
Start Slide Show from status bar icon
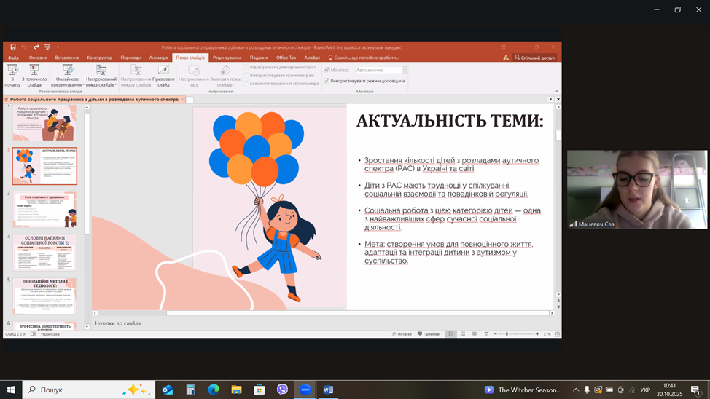click(486, 334)
